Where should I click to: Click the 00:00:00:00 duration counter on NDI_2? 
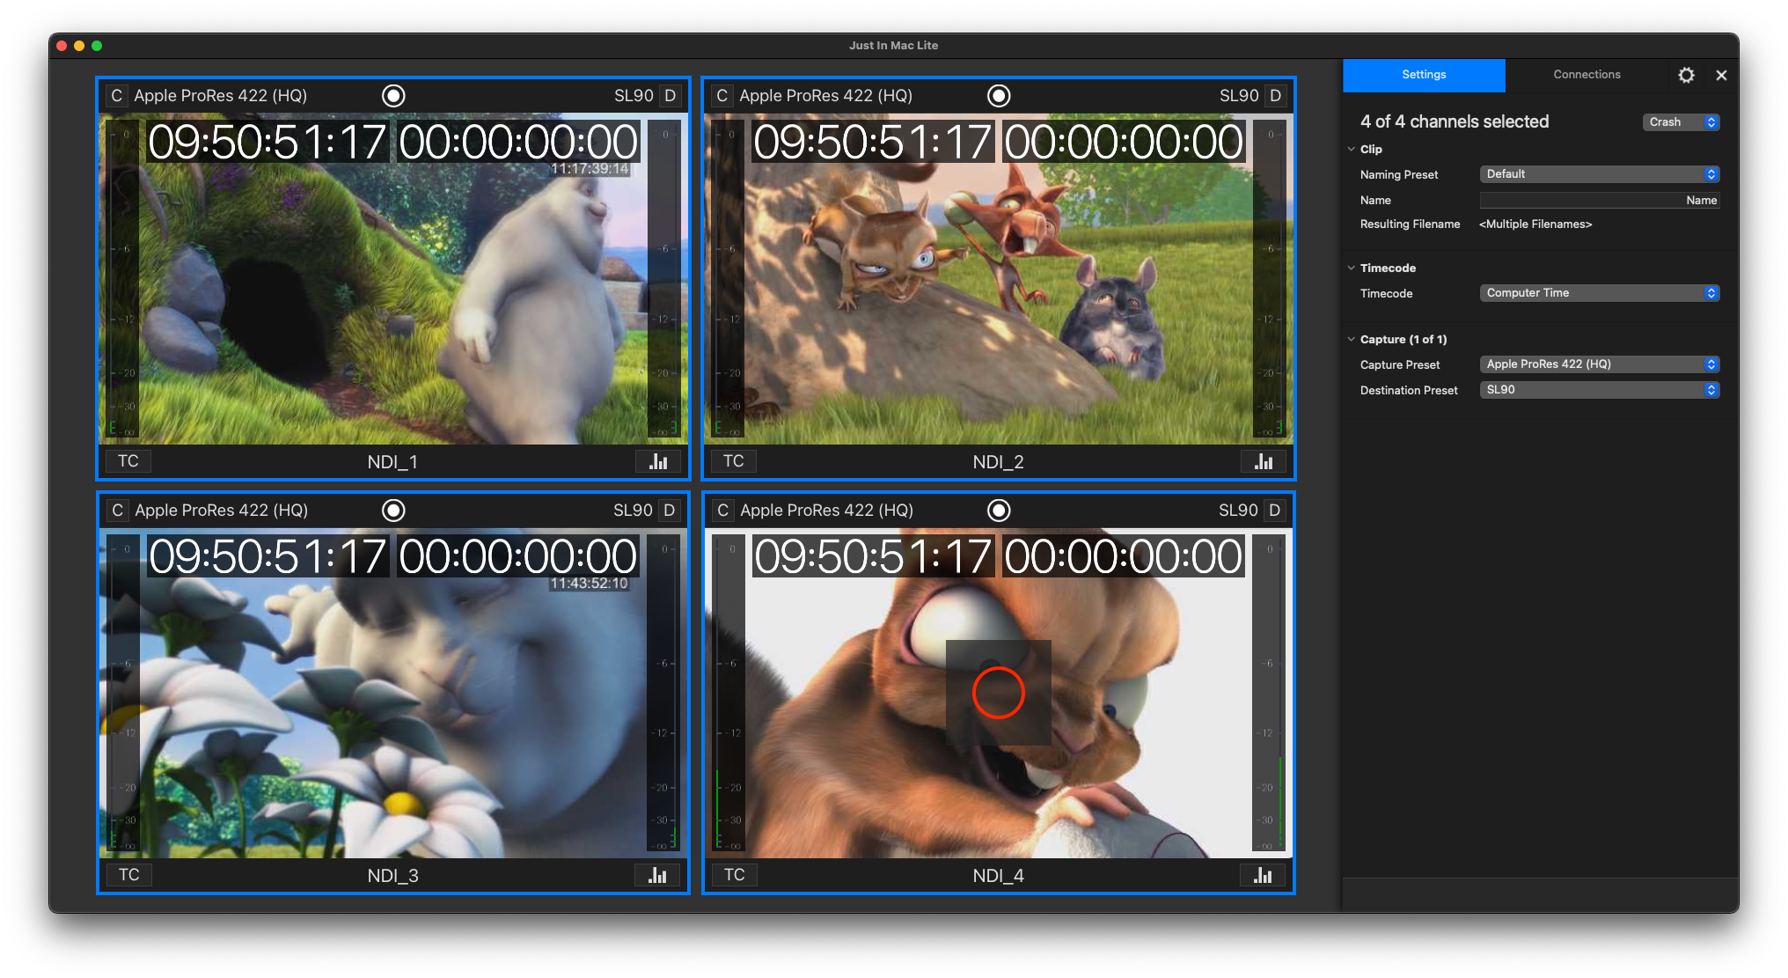(x=1125, y=143)
